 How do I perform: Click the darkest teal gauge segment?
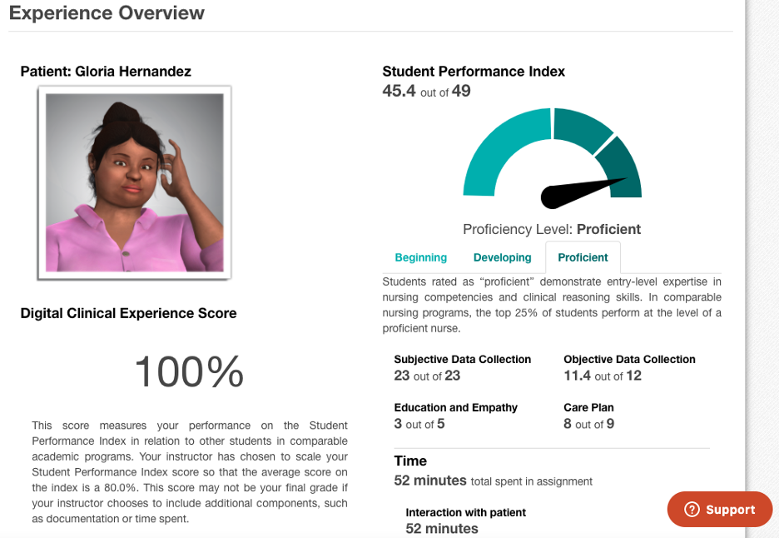(625, 162)
